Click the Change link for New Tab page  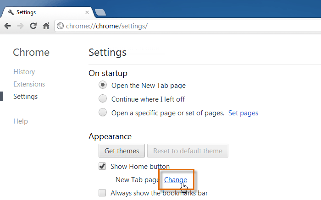pyautogui.click(x=176, y=180)
